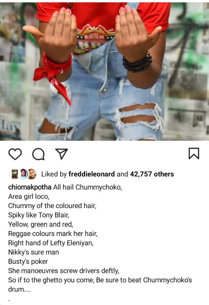Image resolution: width=209 pixels, height=305 pixels.
Task: Open comments via the speech bubble icon
Action: (x=38, y=154)
